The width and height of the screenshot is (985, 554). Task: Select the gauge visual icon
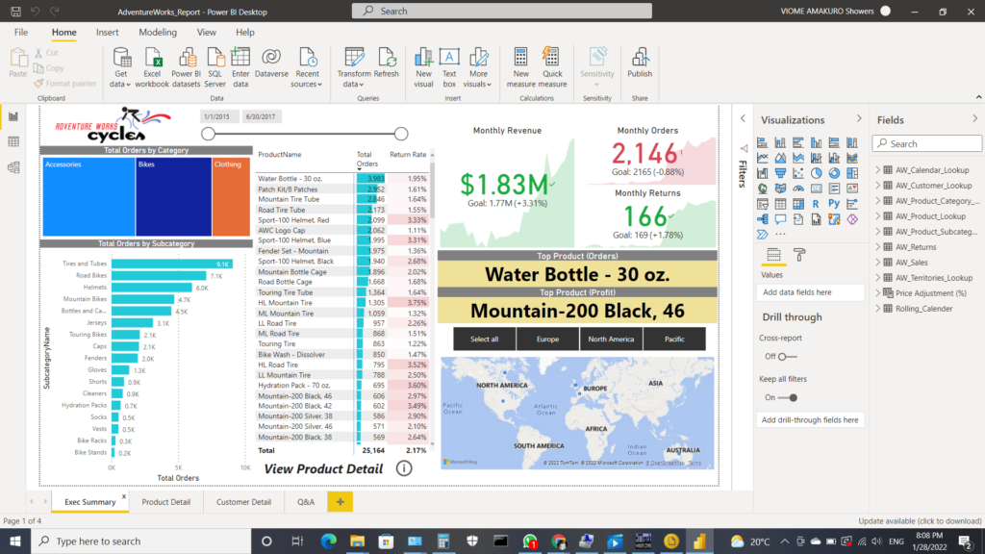(x=797, y=189)
